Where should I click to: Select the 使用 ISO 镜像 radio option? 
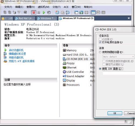(x=100, y=69)
